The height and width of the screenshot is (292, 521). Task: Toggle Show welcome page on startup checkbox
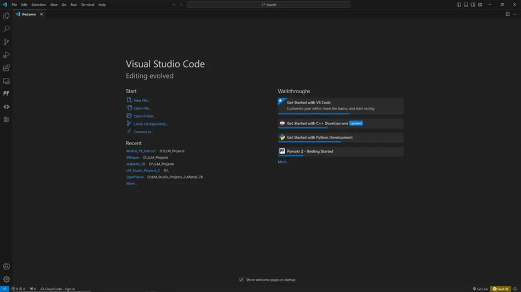pyautogui.click(x=241, y=280)
